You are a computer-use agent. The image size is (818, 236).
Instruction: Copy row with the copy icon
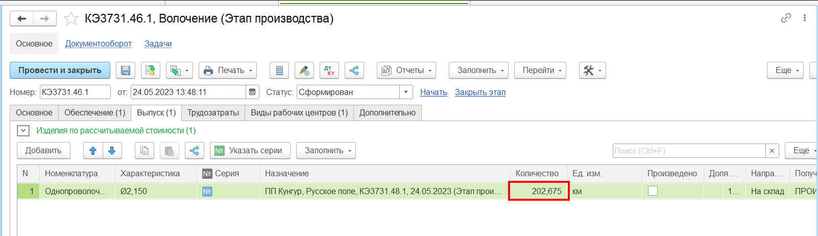[x=145, y=151]
